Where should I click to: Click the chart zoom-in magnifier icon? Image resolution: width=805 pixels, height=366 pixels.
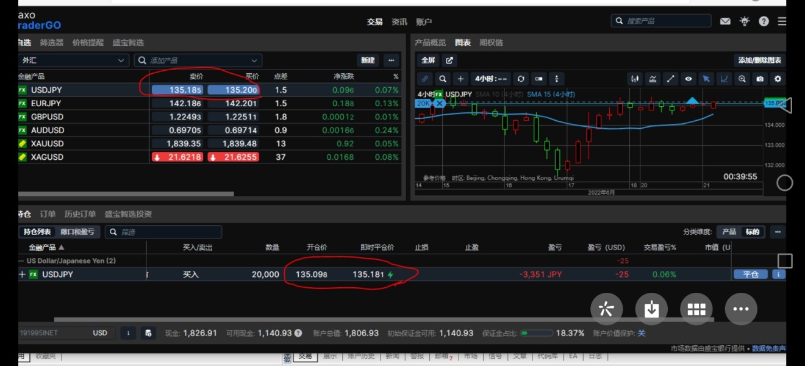point(742,79)
